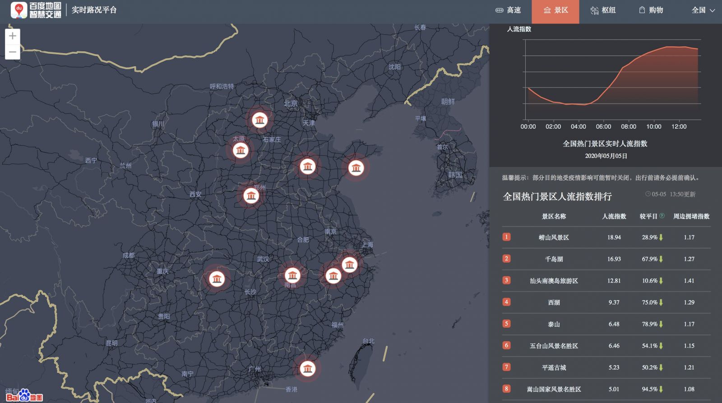The height and width of the screenshot is (403, 722).
Task: Click the scenic marker at 太原
Action: pyautogui.click(x=241, y=150)
